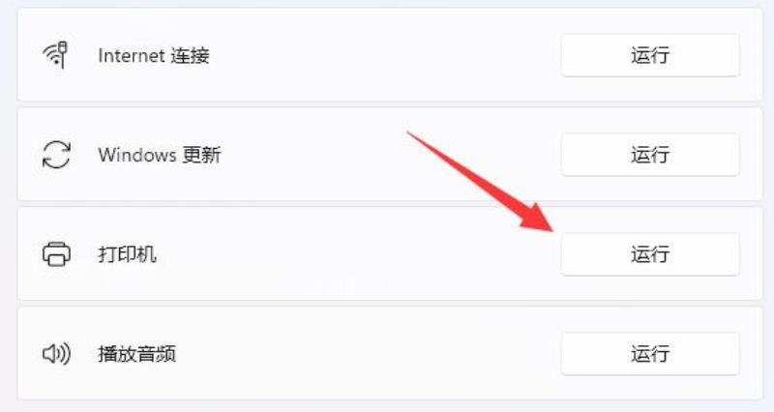Screen dimensions: 774x412
Task: Click the printer icon
Action: point(56,254)
